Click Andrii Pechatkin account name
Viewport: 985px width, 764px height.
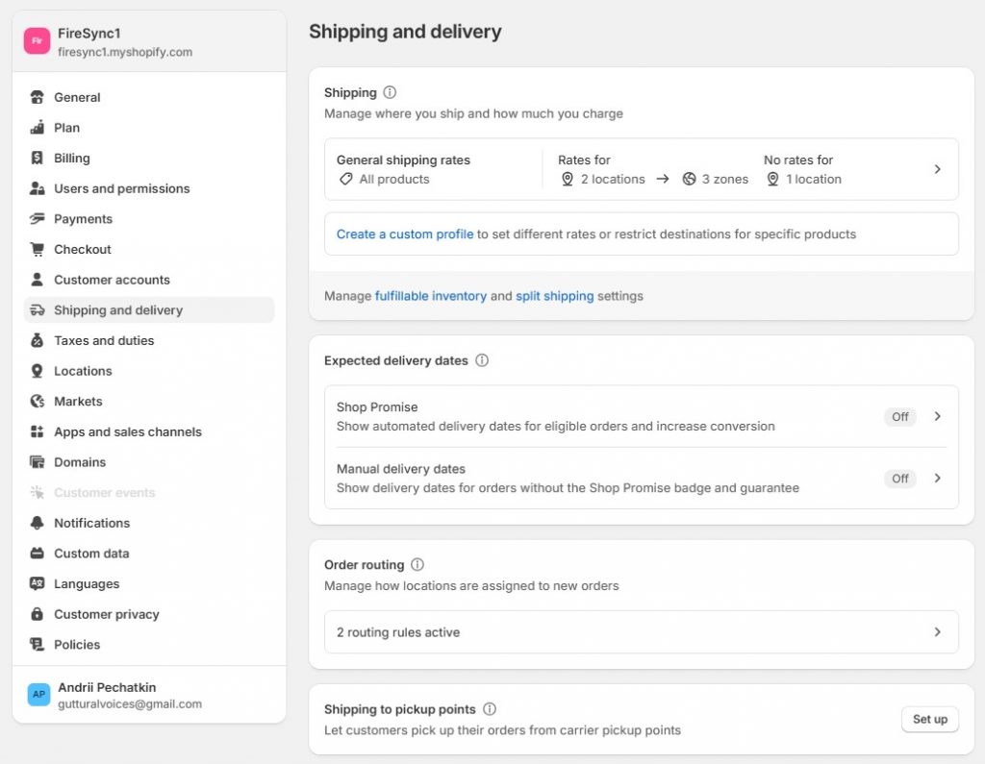pyautogui.click(x=107, y=687)
